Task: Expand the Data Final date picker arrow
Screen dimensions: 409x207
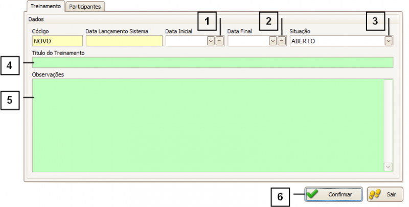Action: [x=272, y=41]
